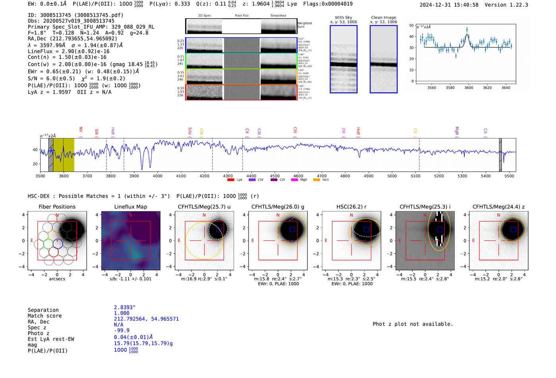Click the OII line marker label
Screen dimensions: 556x378
(344, 132)
